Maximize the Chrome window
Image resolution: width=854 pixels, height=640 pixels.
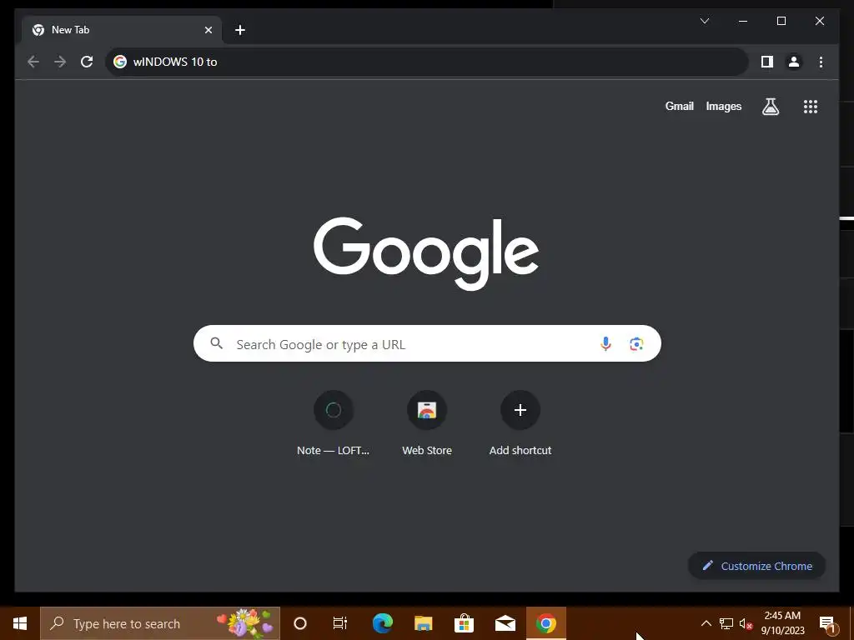tap(781, 21)
